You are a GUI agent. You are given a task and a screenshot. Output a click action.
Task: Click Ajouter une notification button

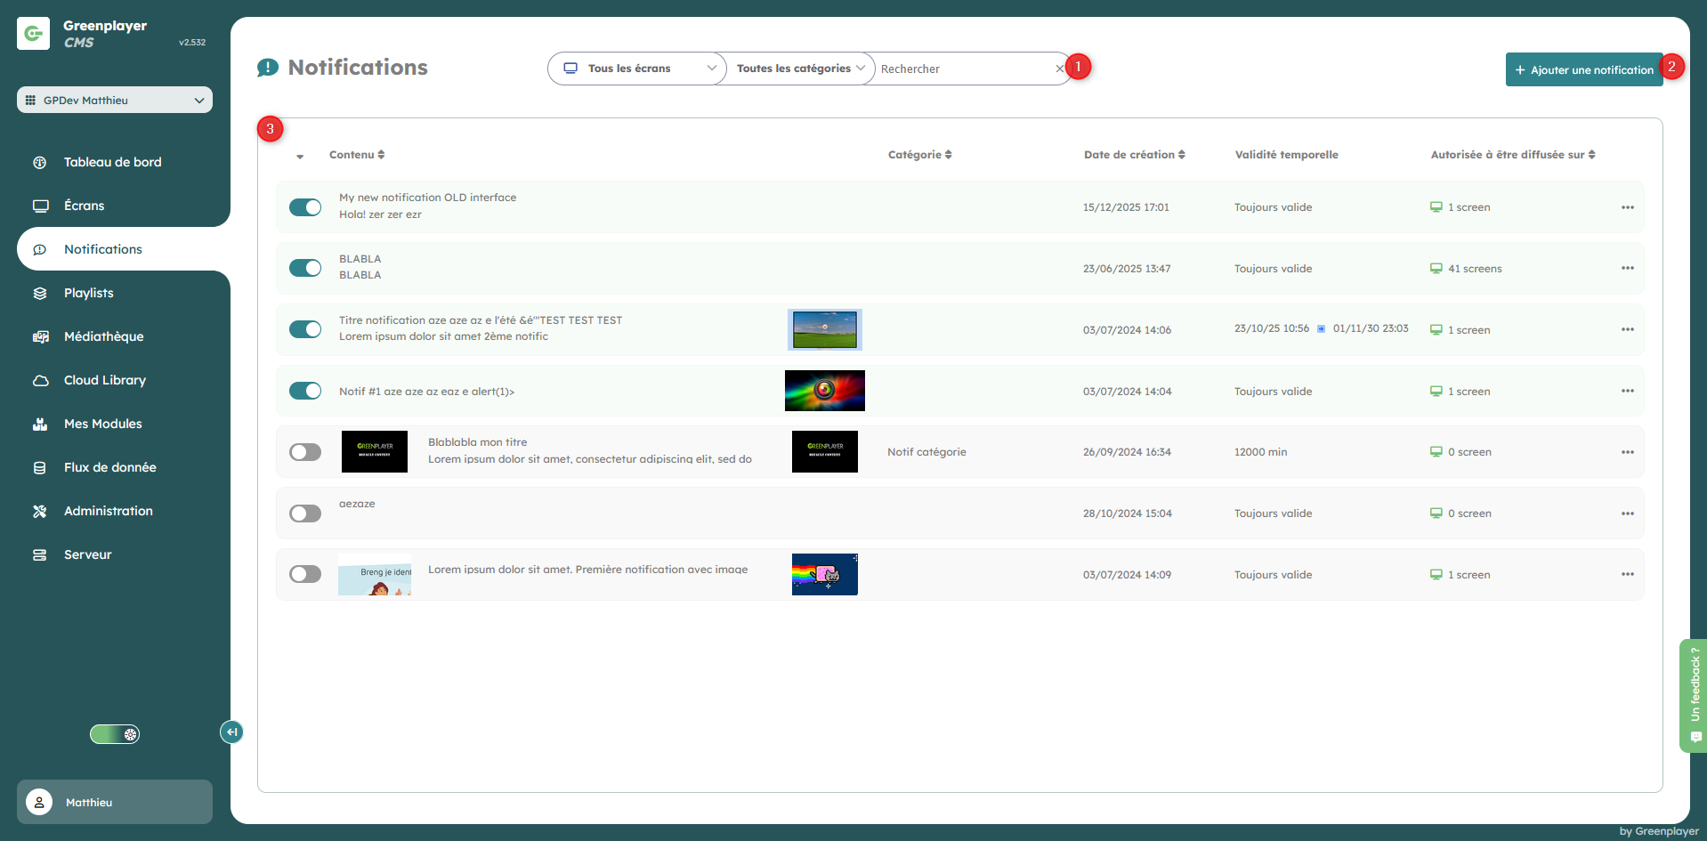click(1583, 69)
